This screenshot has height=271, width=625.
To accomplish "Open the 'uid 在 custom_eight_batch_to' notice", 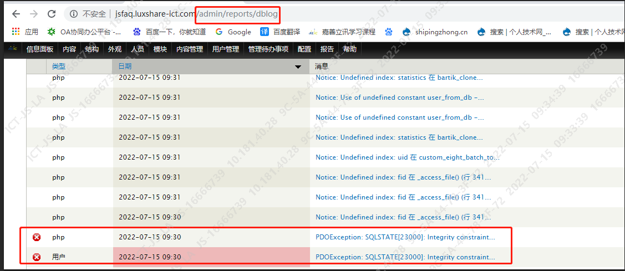I will pyautogui.click(x=408, y=157).
